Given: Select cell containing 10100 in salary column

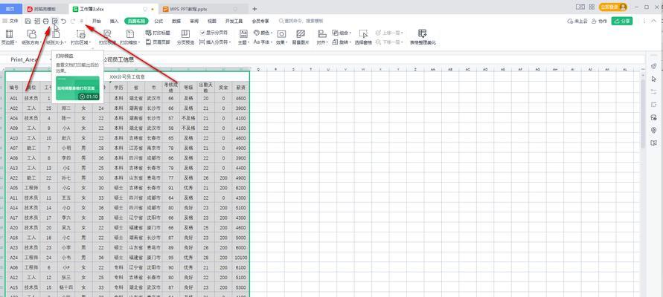Looking at the screenshot, I should click(x=240, y=258).
